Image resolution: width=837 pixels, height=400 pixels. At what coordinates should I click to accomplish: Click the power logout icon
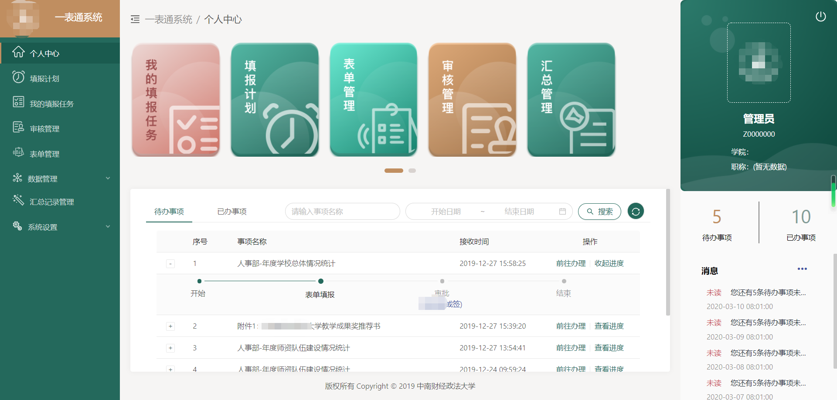(x=820, y=17)
